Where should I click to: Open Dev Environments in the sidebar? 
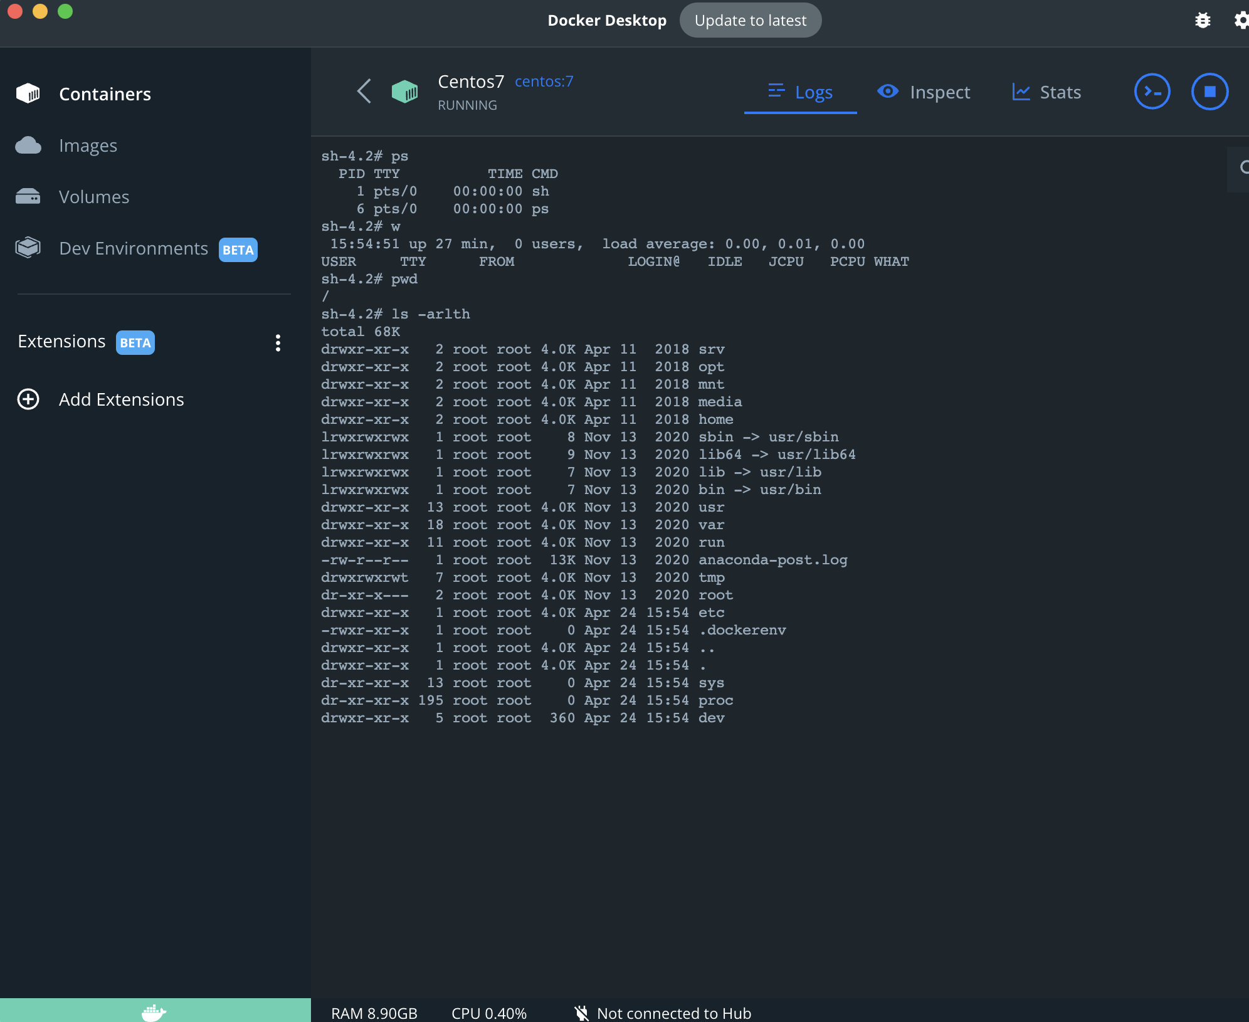pos(133,248)
